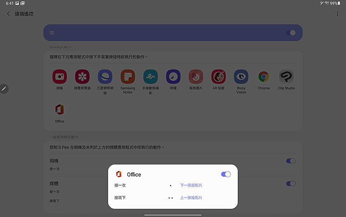Check the battery 99% status icon
This screenshot has width=346, height=217.
pyautogui.click(x=335, y=3)
